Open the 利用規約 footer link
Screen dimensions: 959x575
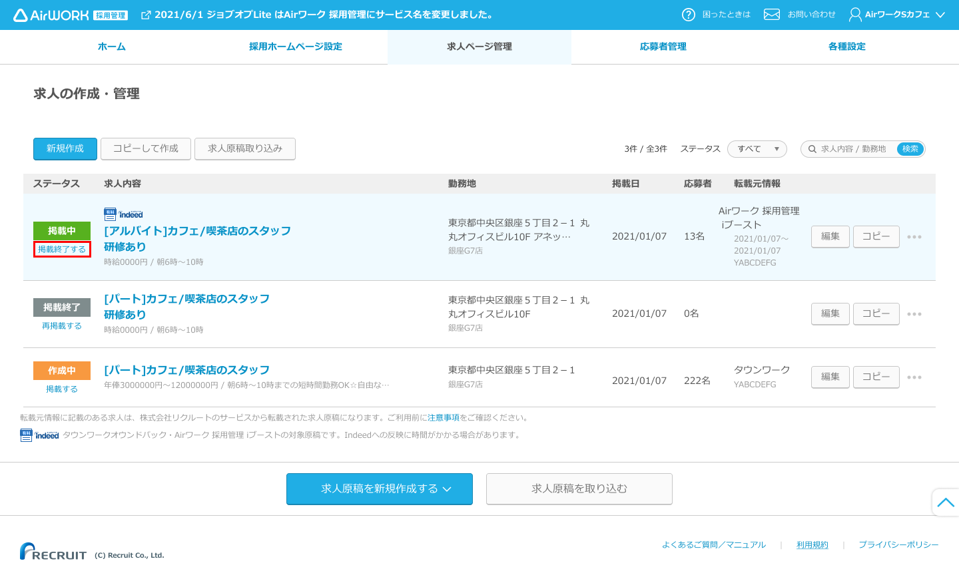812,545
